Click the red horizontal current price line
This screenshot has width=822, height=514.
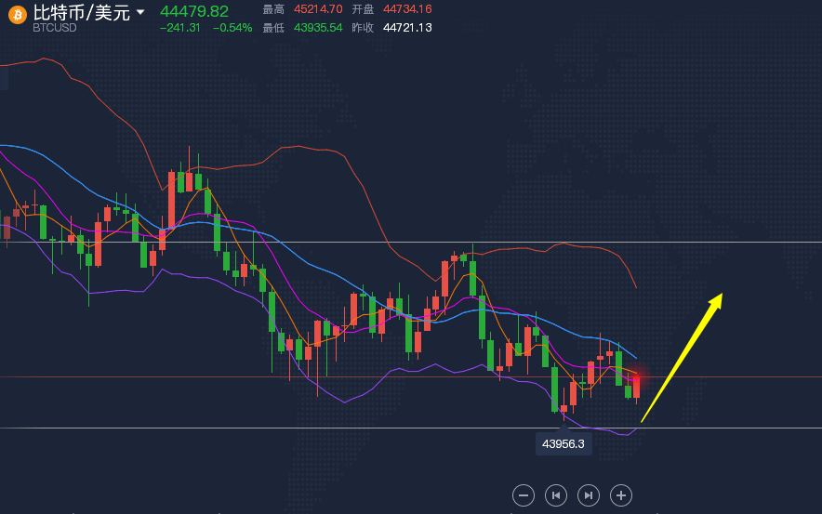411,376
